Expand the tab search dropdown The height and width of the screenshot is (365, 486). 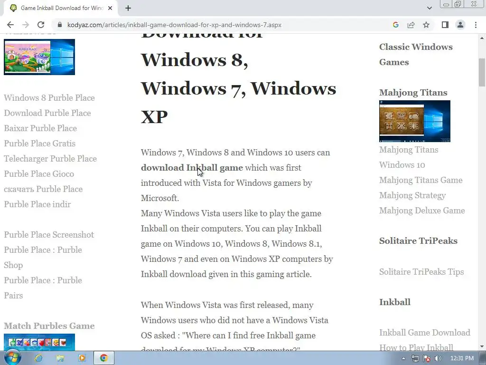click(x=429, y=8)
